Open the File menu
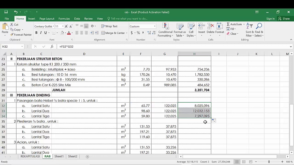 coord(7,19)
